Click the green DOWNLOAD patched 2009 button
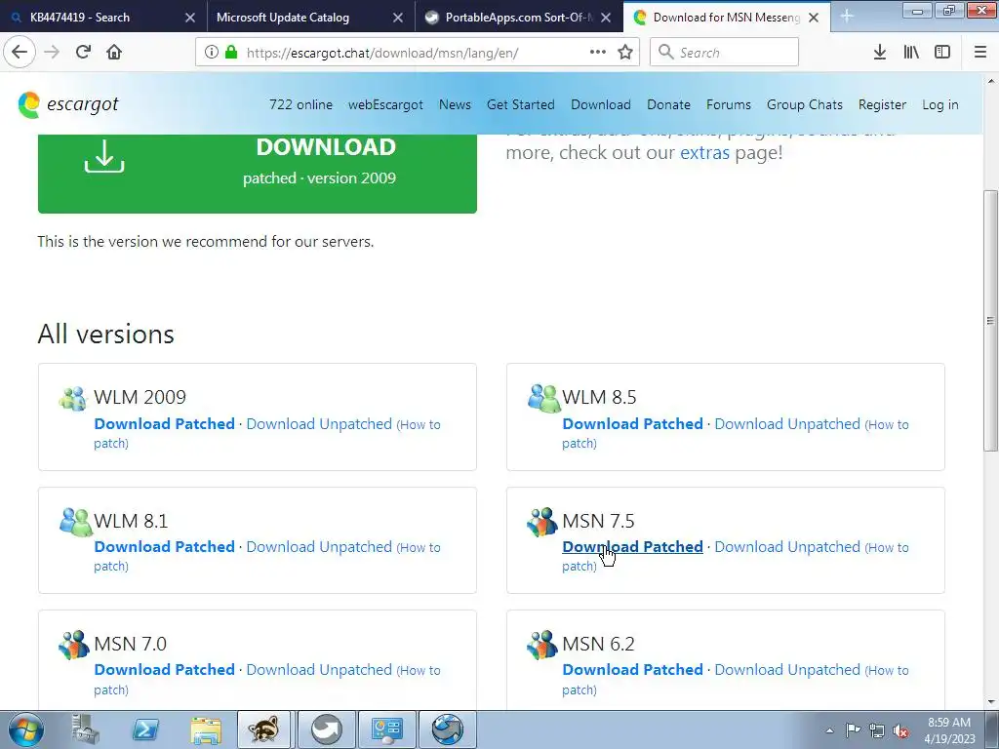This screenshot has height=749, width=999. click(x=258, y=174)
